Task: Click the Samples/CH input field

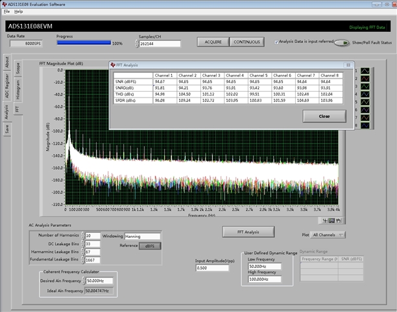Action: pos(160,44)
